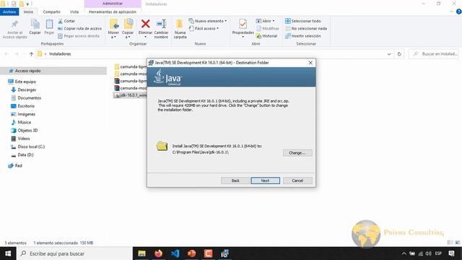Create a folder with Nueva carpeta
This screenshot has width=462, height=260.
180,29
